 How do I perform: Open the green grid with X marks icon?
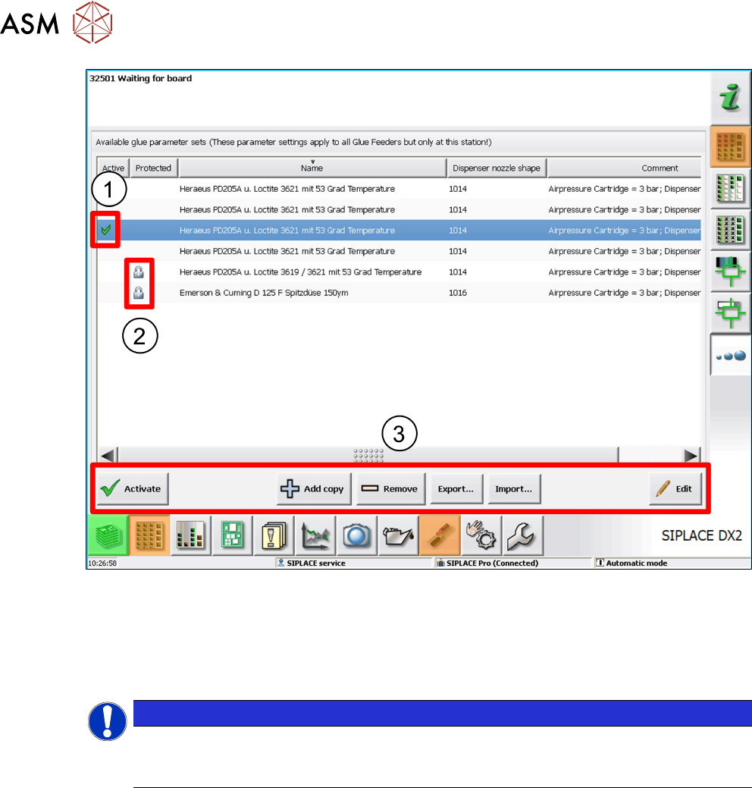click(731, 230)
